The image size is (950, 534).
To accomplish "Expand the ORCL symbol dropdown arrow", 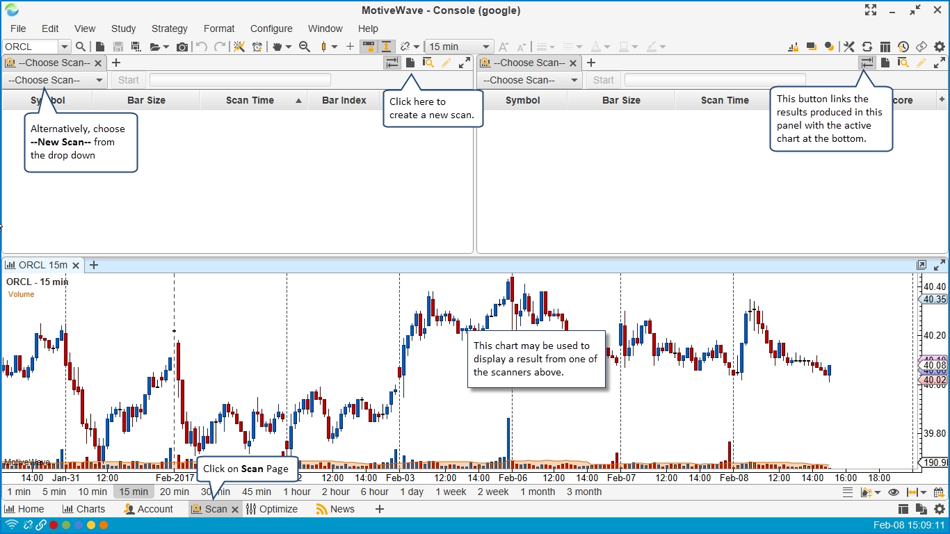I will coord(65,47).
